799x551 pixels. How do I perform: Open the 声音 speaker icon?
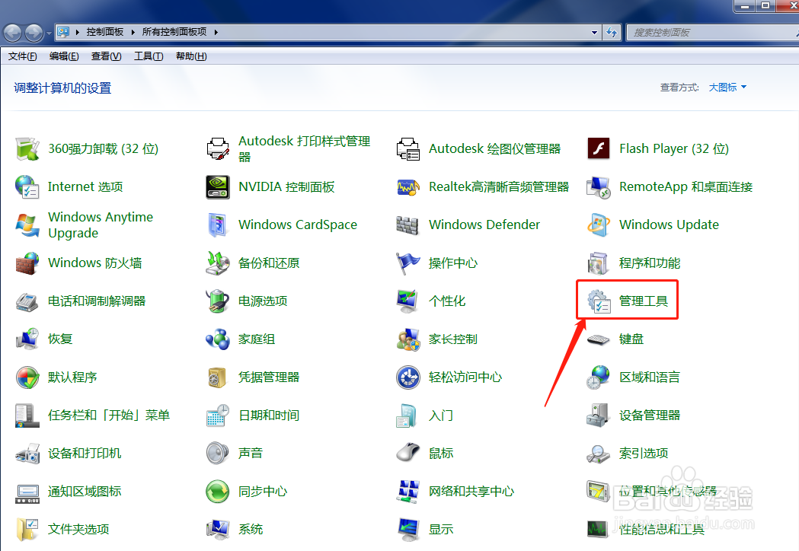click(x=218, y=454)
